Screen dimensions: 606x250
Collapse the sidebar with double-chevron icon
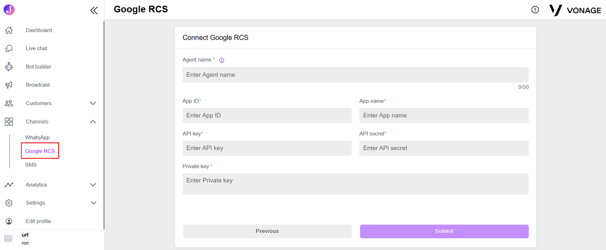coord(94,10)
